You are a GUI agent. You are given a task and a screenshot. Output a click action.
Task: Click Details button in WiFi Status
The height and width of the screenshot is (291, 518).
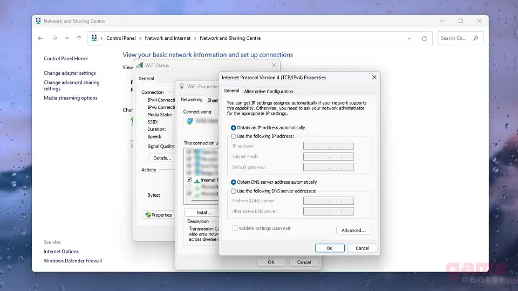coord(162,158)
